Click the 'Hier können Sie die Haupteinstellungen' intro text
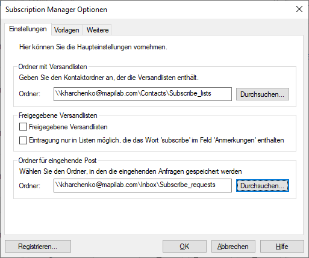The height and width of the screenshot is (258, 309). 93,47
